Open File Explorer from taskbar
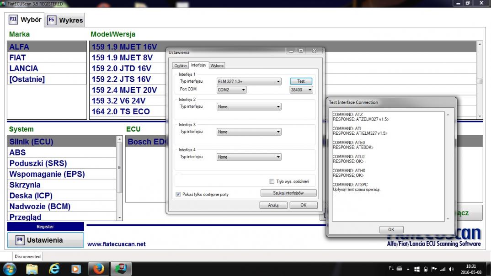Viewport: 491px width, 276px height. (32, 269)
